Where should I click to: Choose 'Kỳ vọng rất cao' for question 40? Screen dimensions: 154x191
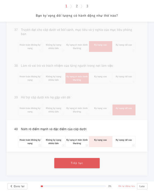click(x=124, y=141)
